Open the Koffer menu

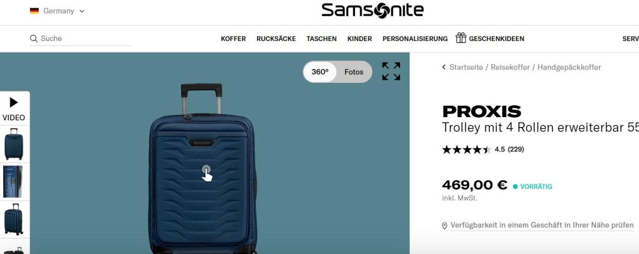point(233,39)
